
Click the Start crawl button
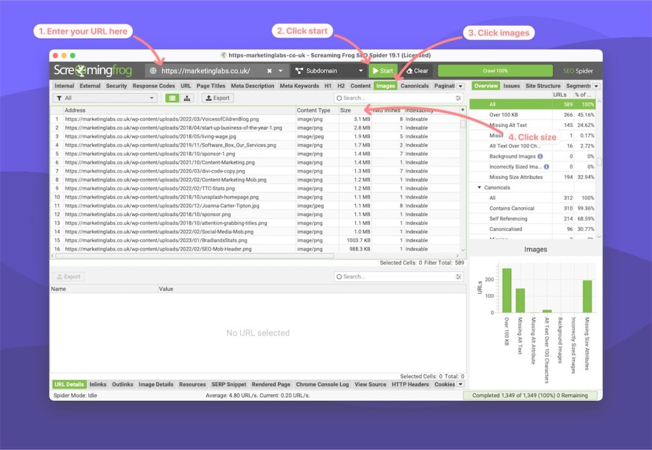[x=383, y=71]
